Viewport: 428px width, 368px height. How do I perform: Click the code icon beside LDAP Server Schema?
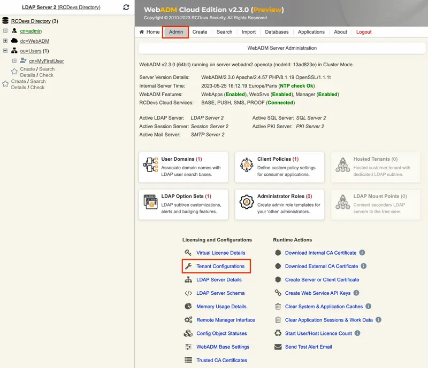click(x=188, y=293)
